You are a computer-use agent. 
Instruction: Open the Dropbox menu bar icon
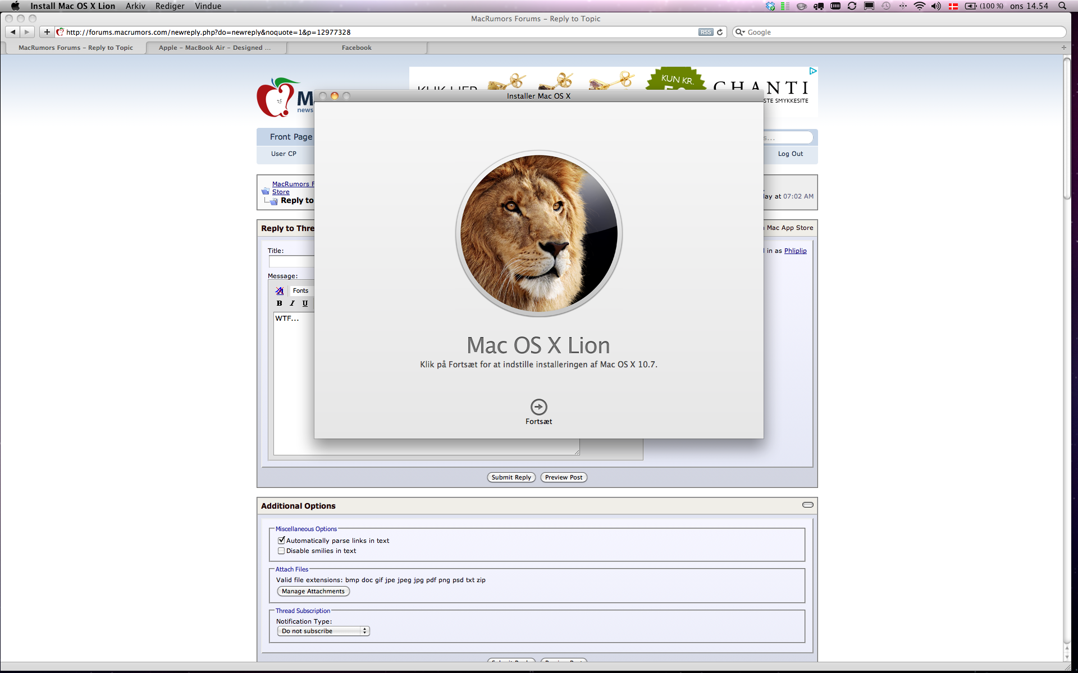[770, 6]
